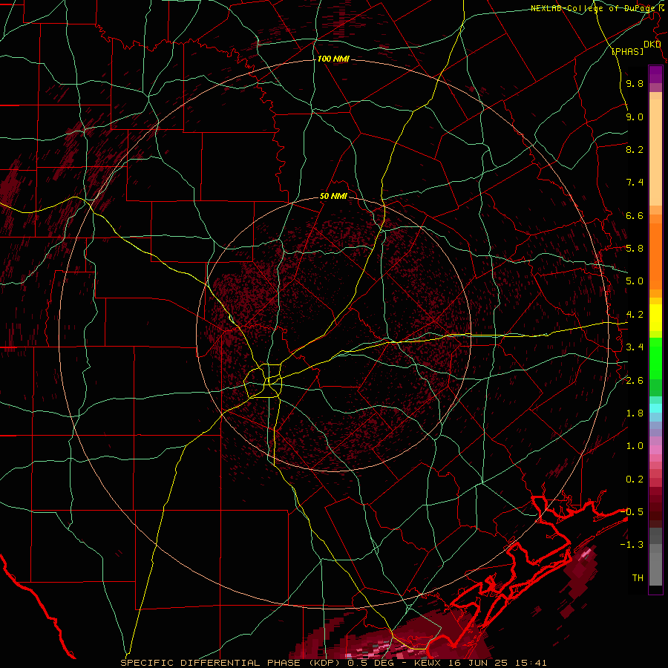Click the 15:41 timestamp in the caption
The height and width of the screenshot is (668, 668).
[531, 663]
